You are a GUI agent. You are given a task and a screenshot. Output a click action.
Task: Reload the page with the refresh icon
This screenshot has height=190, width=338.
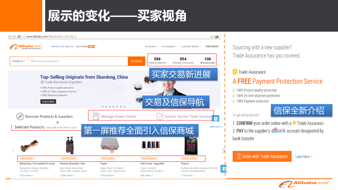pos(19,36)
